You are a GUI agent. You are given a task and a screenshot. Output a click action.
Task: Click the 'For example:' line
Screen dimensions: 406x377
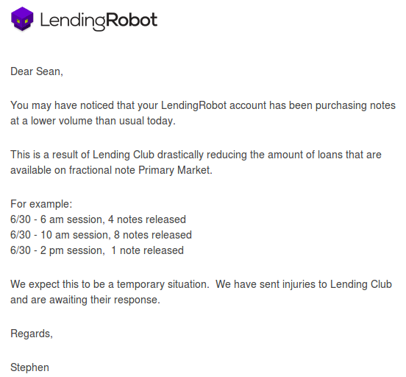(41, 204)
